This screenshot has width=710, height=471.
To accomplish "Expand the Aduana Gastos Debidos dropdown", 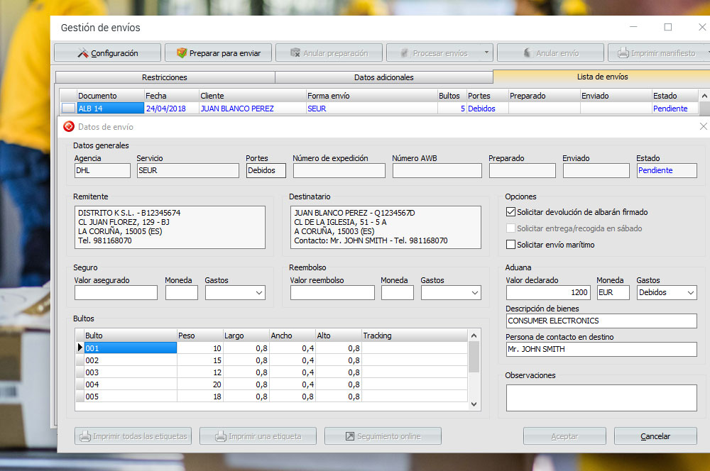I will (690, 292).
